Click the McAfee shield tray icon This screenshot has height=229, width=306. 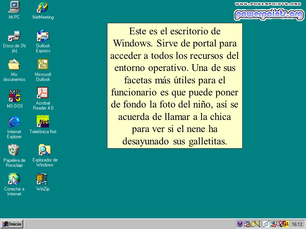(240, 224)
